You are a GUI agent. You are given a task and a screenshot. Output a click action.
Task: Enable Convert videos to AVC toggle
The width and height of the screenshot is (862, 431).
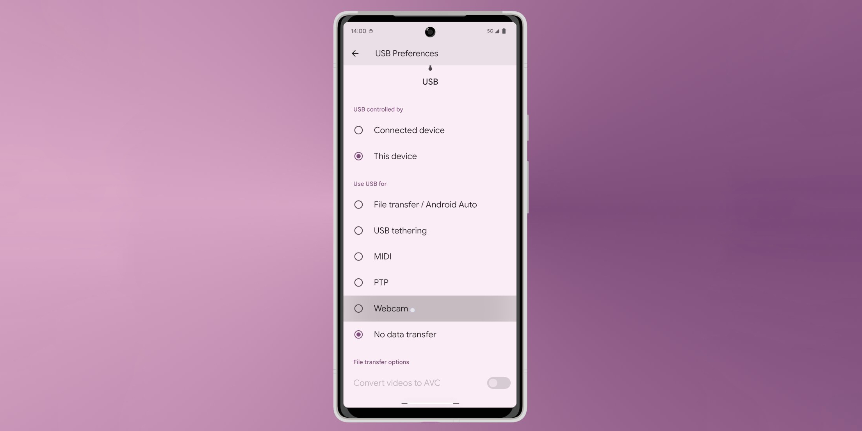click(x=498, y=383)
